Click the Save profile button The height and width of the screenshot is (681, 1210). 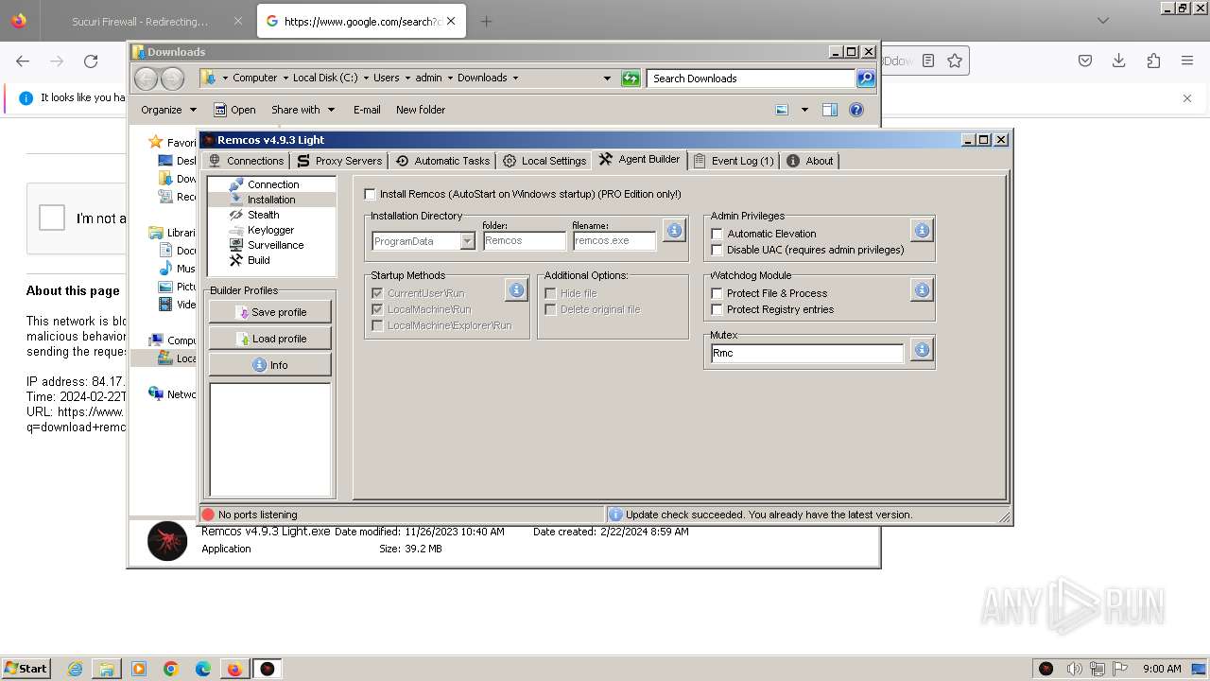click(270, 312)
